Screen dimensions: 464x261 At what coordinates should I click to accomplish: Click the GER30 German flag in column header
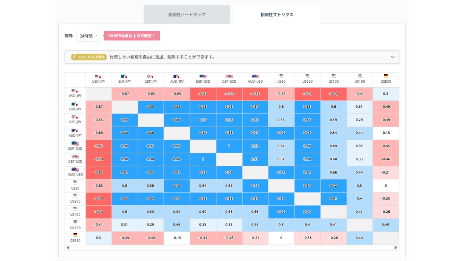coord(386,76)
